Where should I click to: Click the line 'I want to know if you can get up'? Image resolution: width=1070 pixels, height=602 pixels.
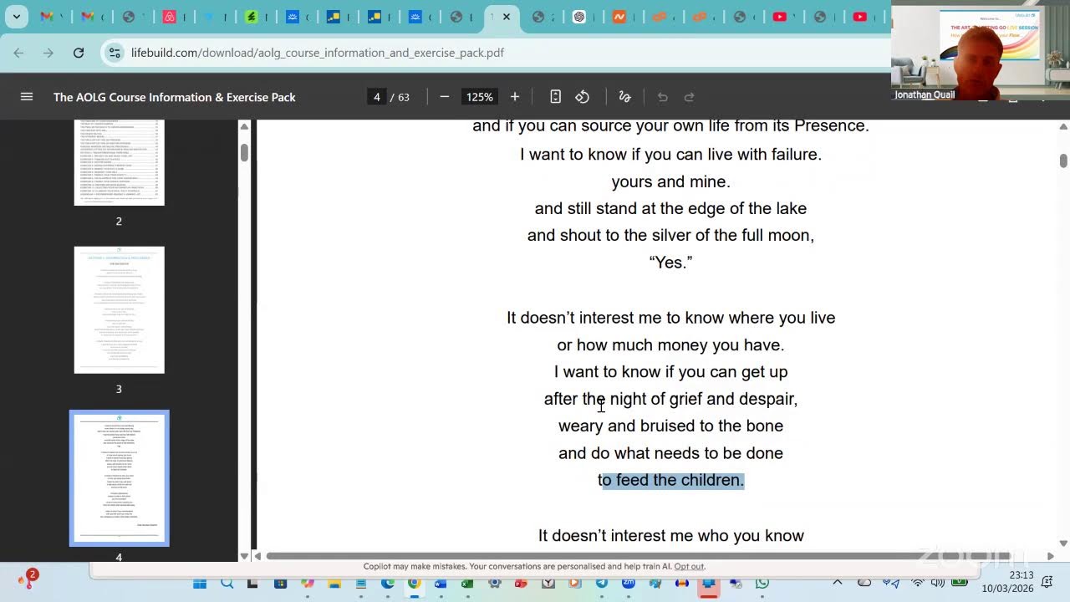(671, 371)
